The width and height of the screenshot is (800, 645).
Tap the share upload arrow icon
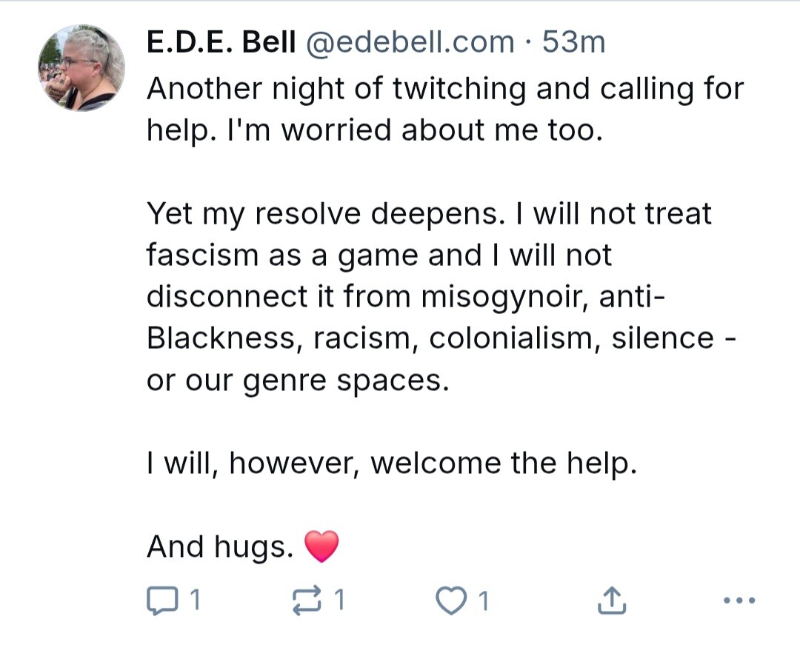click(611, 600)
